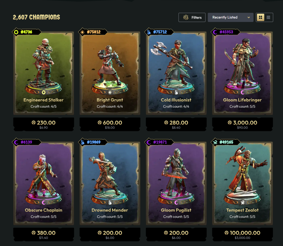This screenshot has width=283, height=246.
Task: Switch to large grid view
Action: [x=260, y=18]
